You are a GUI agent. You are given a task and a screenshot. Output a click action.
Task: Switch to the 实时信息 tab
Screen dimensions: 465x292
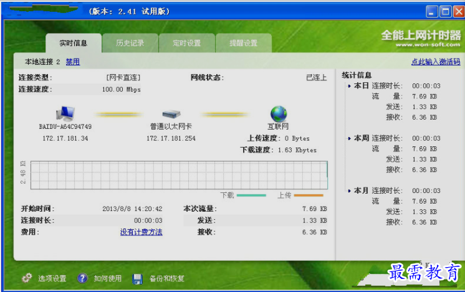pyautogui.click(x=74, y=43)
